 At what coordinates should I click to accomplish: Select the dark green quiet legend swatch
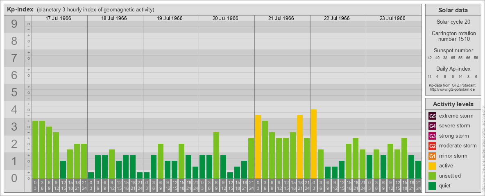[432, 185]
